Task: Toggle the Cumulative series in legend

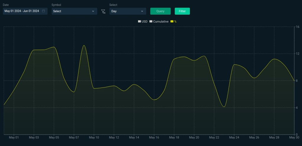Action: 159,21
